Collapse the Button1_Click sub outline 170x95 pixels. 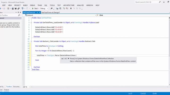(x=31, y=41)
